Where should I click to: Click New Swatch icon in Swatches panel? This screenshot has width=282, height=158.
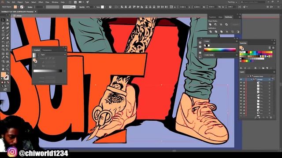point(267,68)
